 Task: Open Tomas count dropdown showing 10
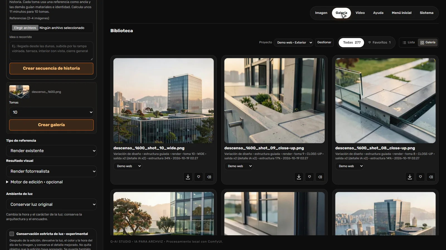(51, 112)
